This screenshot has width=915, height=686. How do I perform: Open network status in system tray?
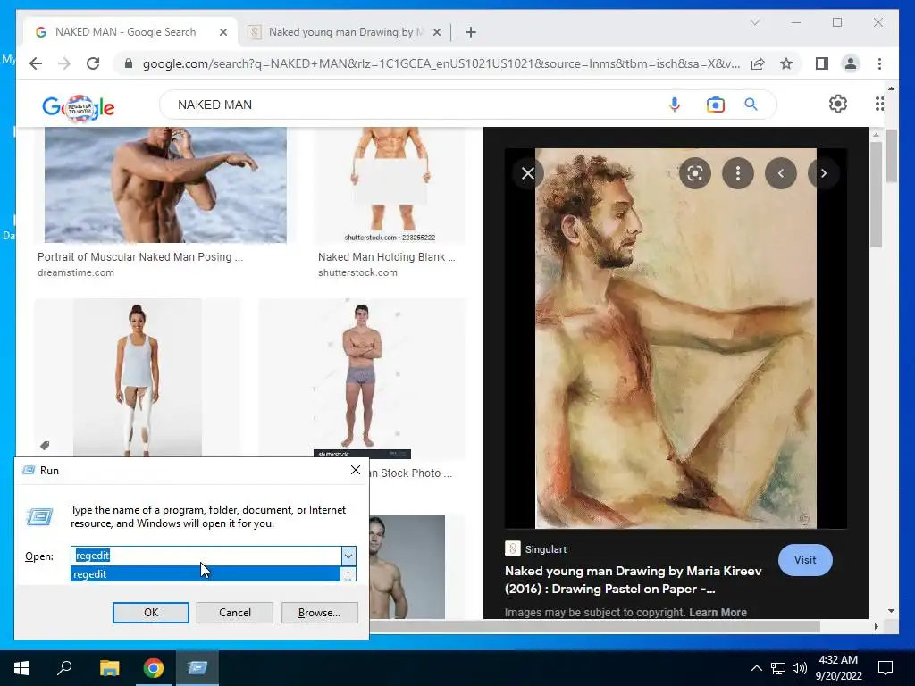(x=778, y=668)
